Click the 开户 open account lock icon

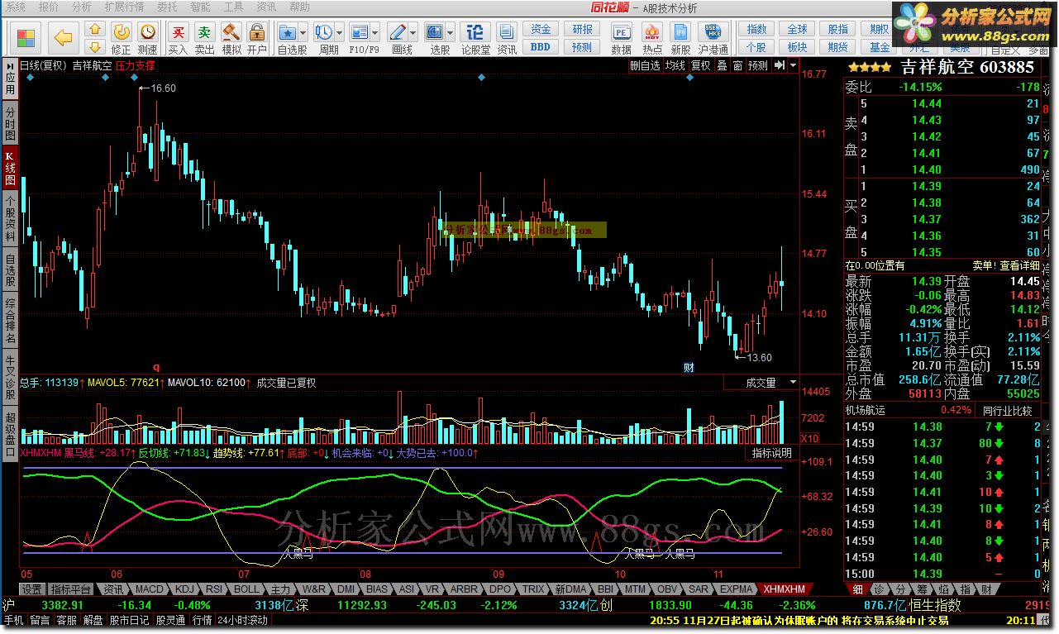coord(257,32)
